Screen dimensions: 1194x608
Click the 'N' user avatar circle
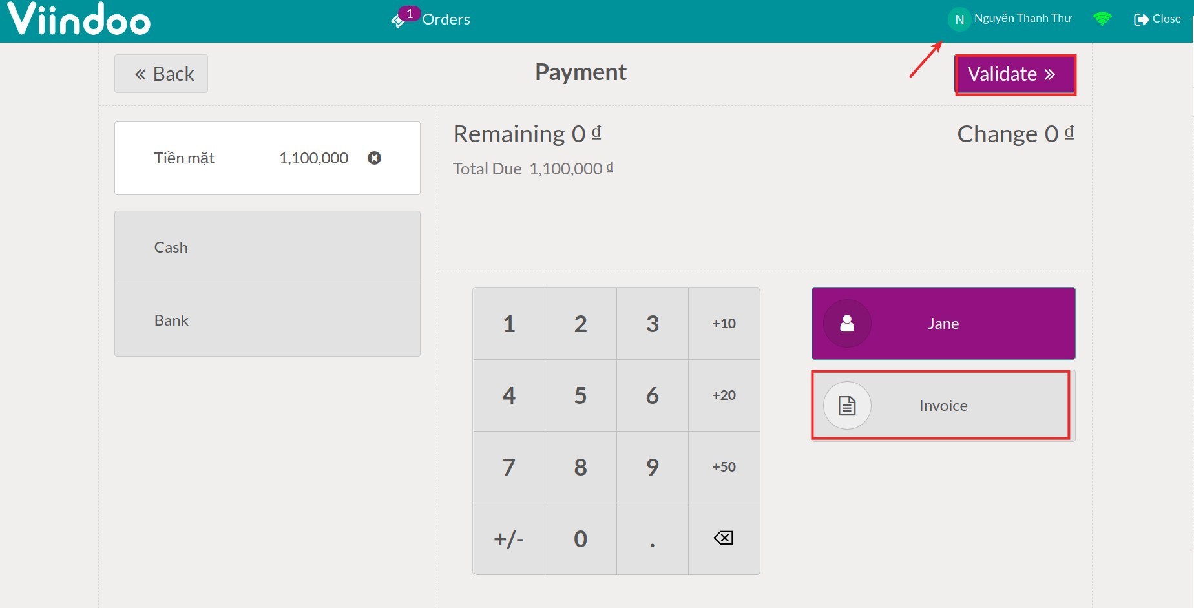(x=959, y=19)
